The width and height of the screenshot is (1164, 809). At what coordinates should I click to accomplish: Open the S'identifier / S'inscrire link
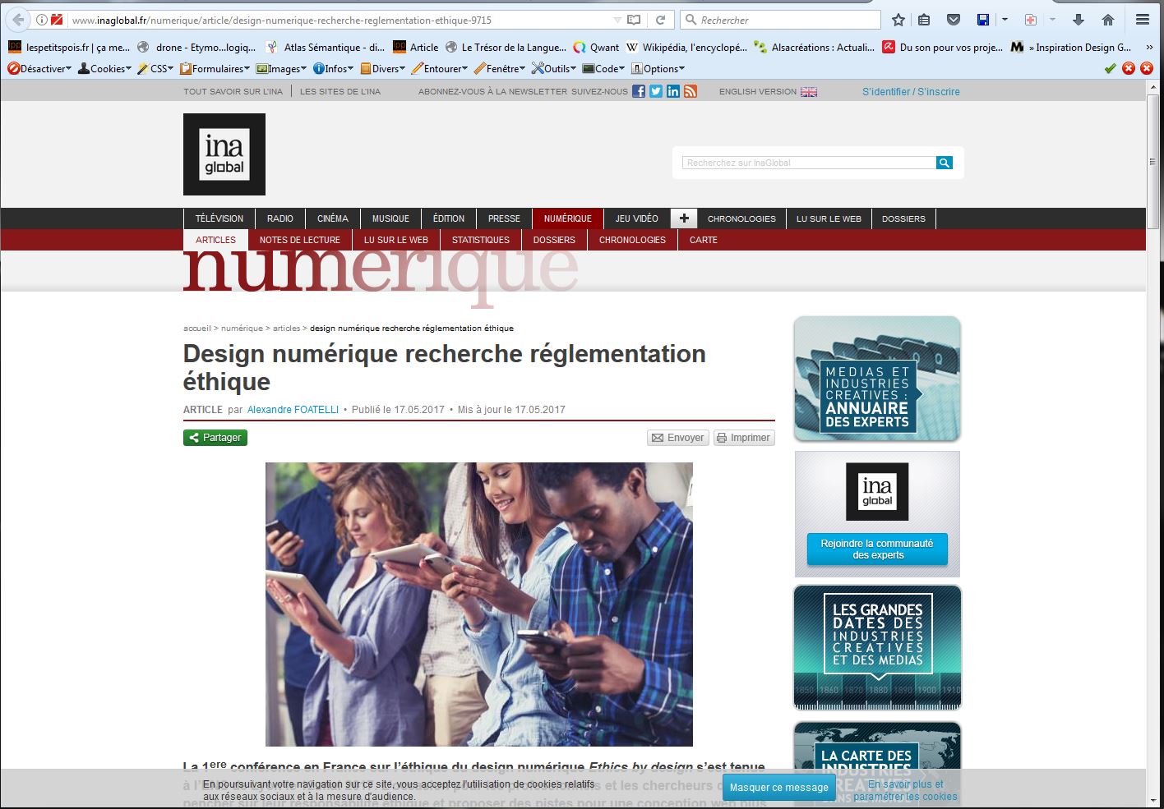(911, 91)
